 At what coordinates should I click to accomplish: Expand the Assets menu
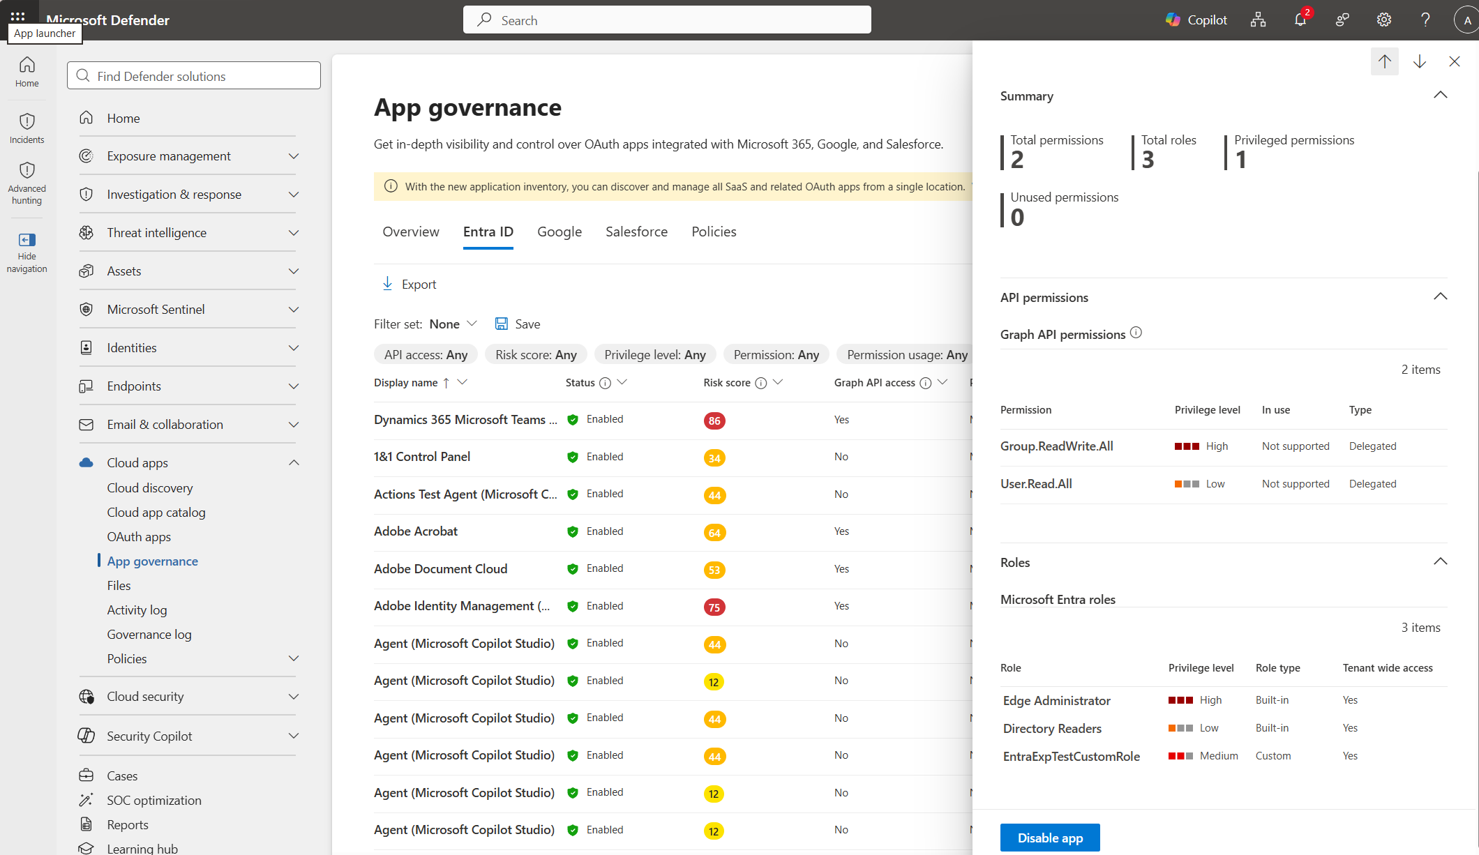294,271
